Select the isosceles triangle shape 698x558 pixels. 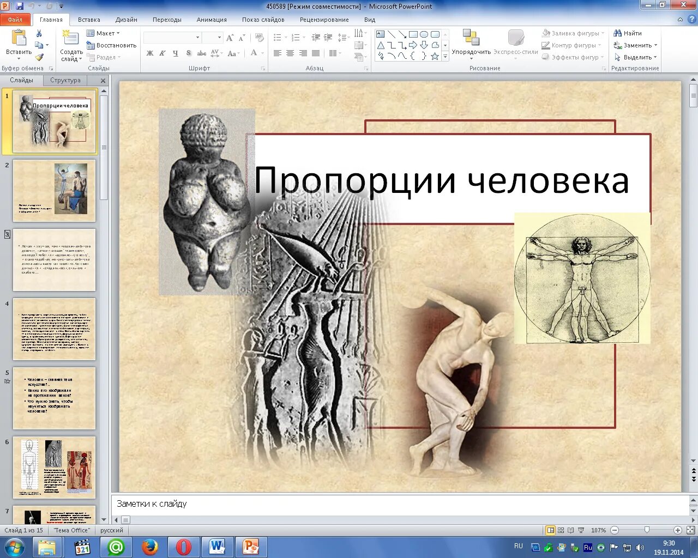381,45
